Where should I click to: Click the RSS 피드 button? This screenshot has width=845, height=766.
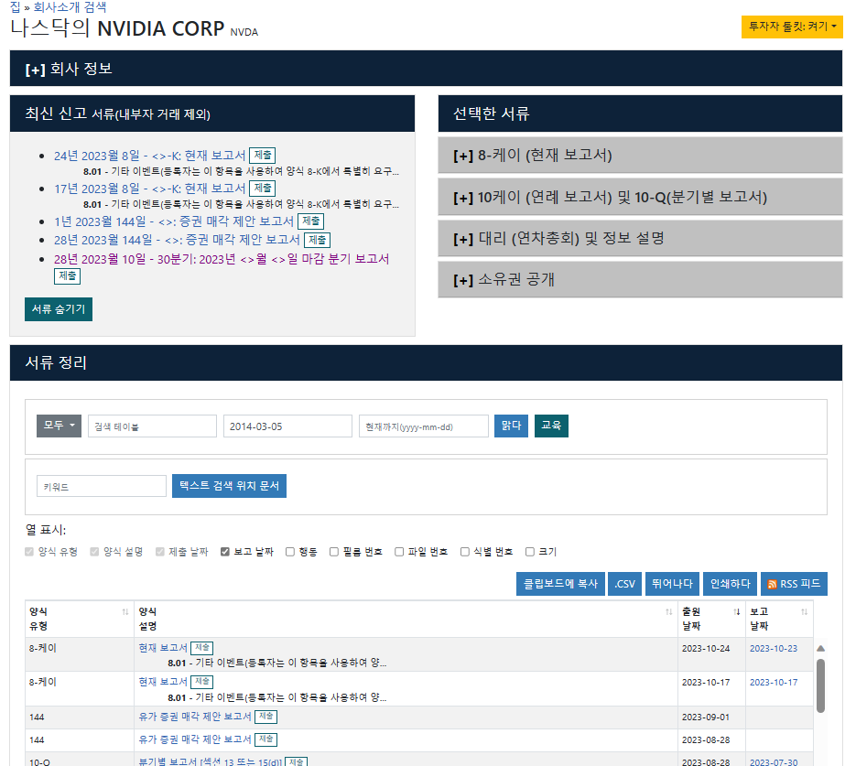click(794, 584)
